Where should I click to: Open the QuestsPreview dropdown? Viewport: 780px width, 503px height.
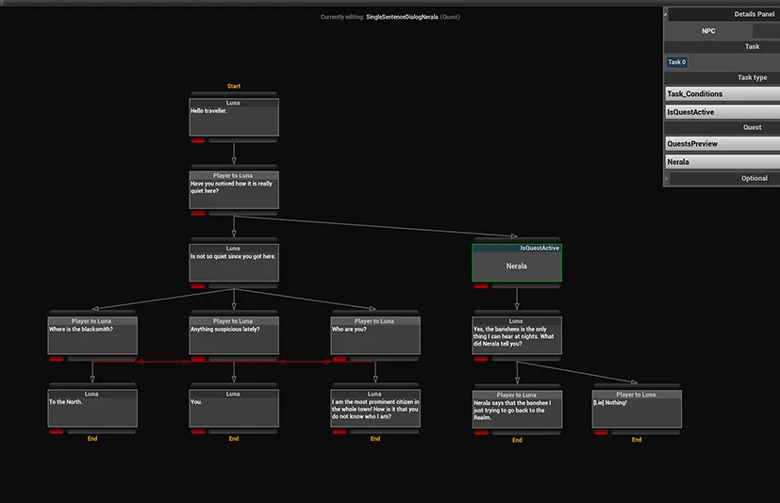click(x=722, y=143)
